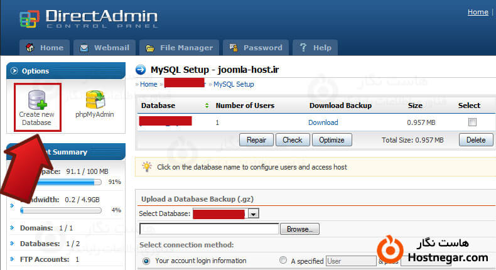Viewport: 496px width, 270px height.
Task: Click arrow bullet next to FTP Accounts
Action: 12,259
